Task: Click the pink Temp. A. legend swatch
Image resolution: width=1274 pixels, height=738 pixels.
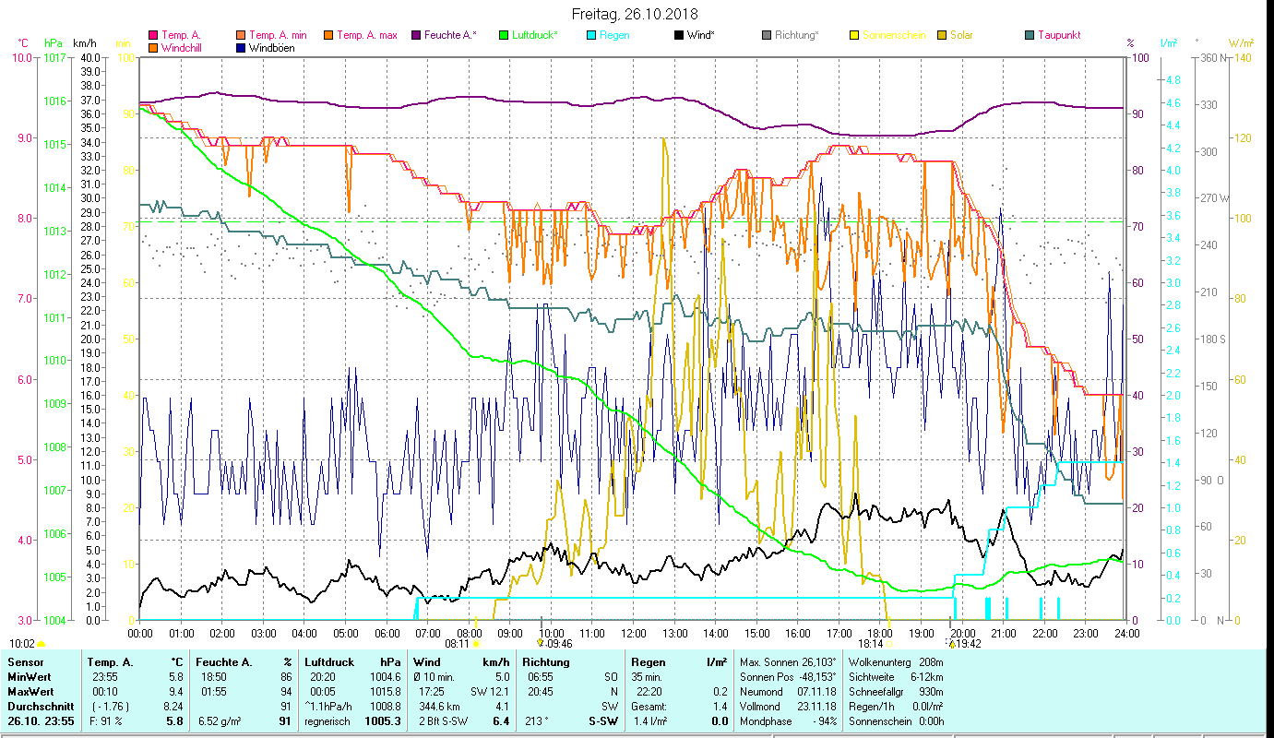Action: pos(153,35)
